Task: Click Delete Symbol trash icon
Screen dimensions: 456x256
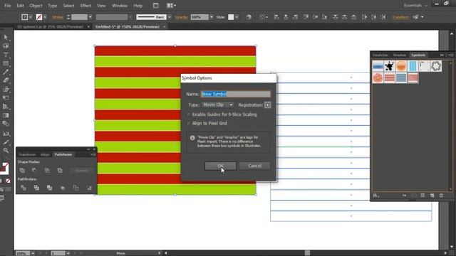Action: [x=441, y=196]
